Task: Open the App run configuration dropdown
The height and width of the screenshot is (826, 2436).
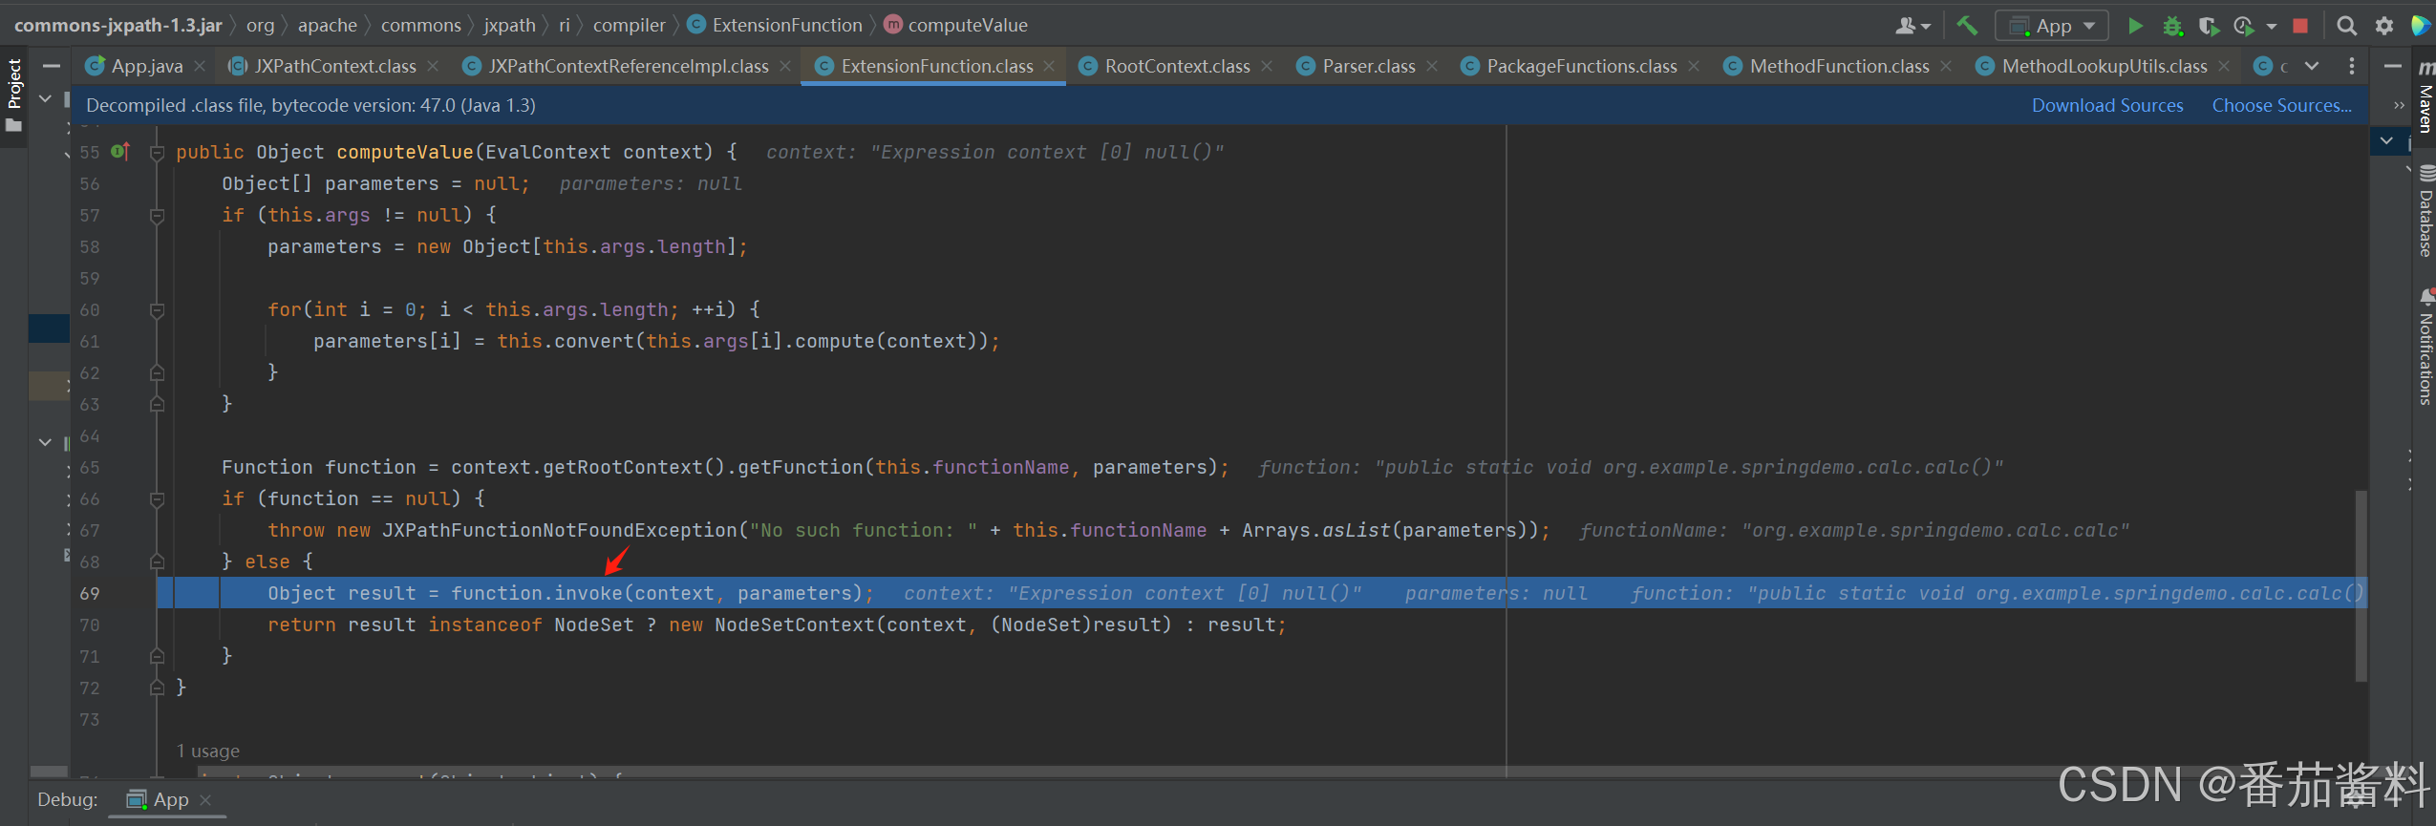Action: [x=2054, y=26]
